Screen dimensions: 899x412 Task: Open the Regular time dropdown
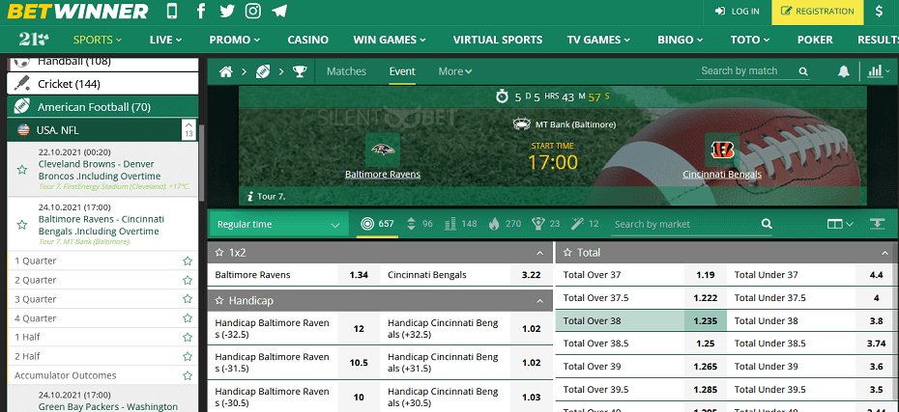(278, 224)
